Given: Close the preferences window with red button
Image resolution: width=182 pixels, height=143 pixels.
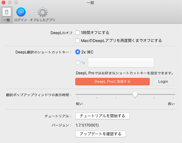Looking at the screenshot, I should tap(3, 3).
